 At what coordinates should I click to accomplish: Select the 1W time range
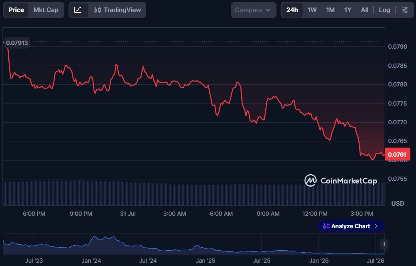(x=312, y=10)
